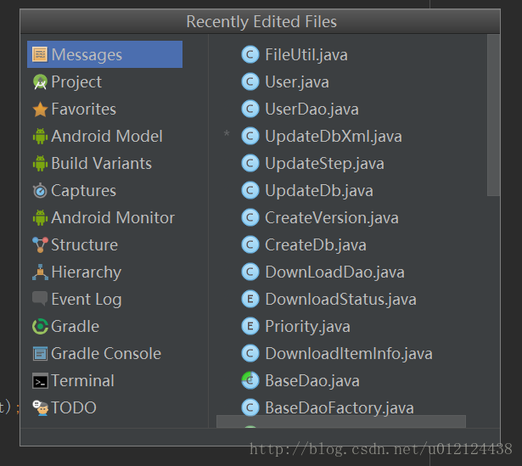Click the class icon beside UpdateStep.java
Viewport: 522px width, 466px height.
click(250, 164)
